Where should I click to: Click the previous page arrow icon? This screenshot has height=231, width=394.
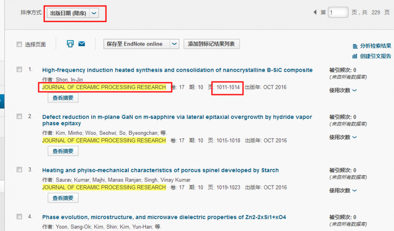point(315,12)
